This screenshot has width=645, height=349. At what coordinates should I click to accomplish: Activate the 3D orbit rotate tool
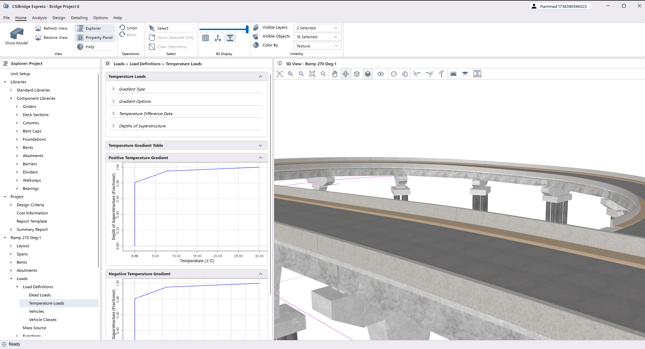pos(346,74)
